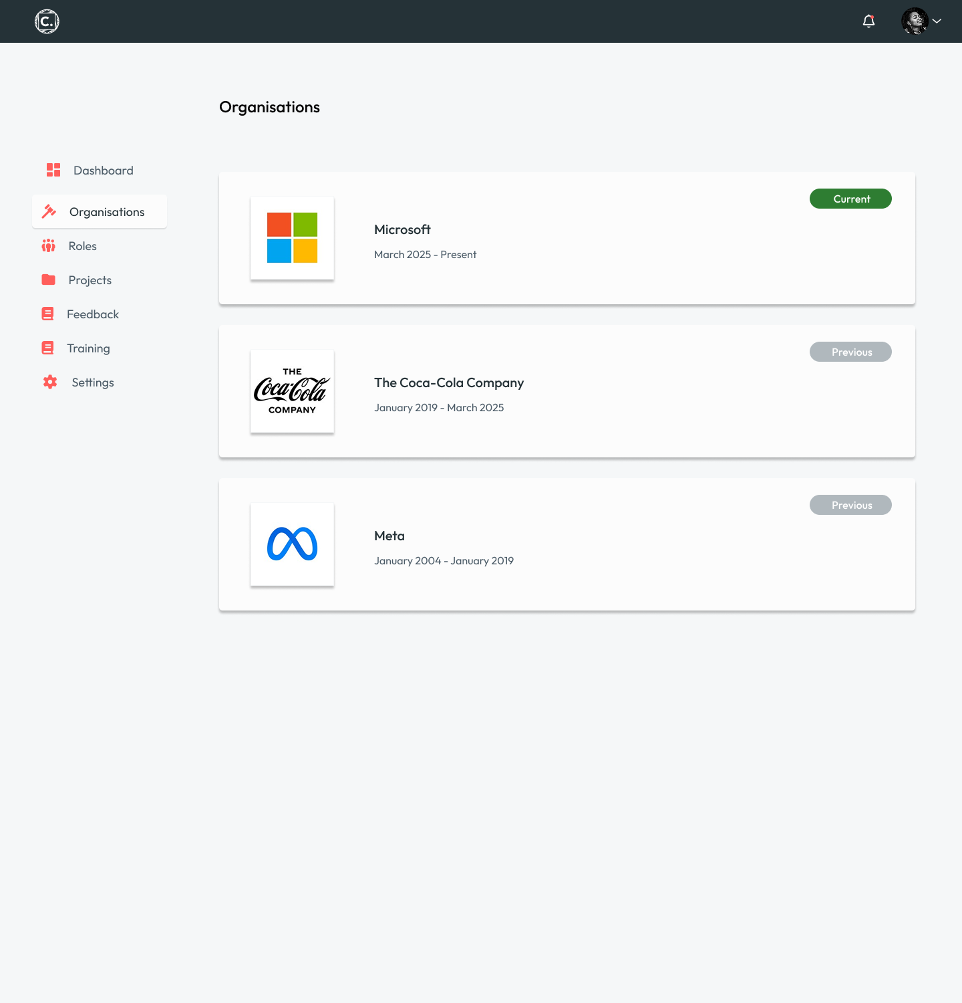Open the Settings gear icon
962x1003 pixels.
click(x=49, y=382)
